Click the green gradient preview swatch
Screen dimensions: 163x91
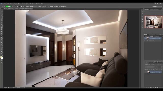(x=8, y=6)
